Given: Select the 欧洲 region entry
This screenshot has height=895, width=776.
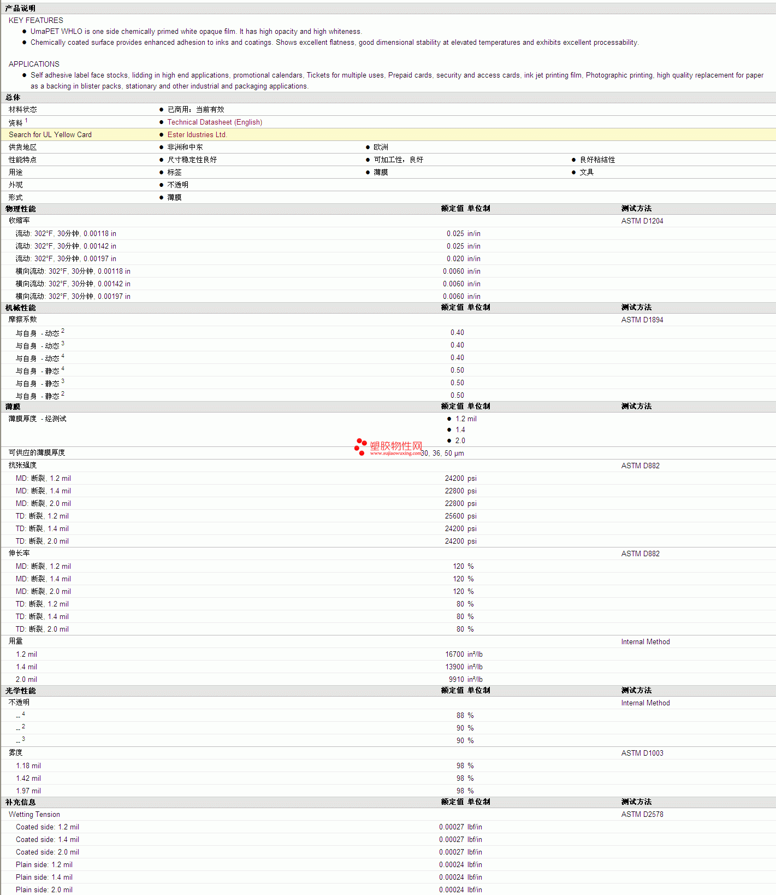Looking at the screenshot, I should [381, 148].
